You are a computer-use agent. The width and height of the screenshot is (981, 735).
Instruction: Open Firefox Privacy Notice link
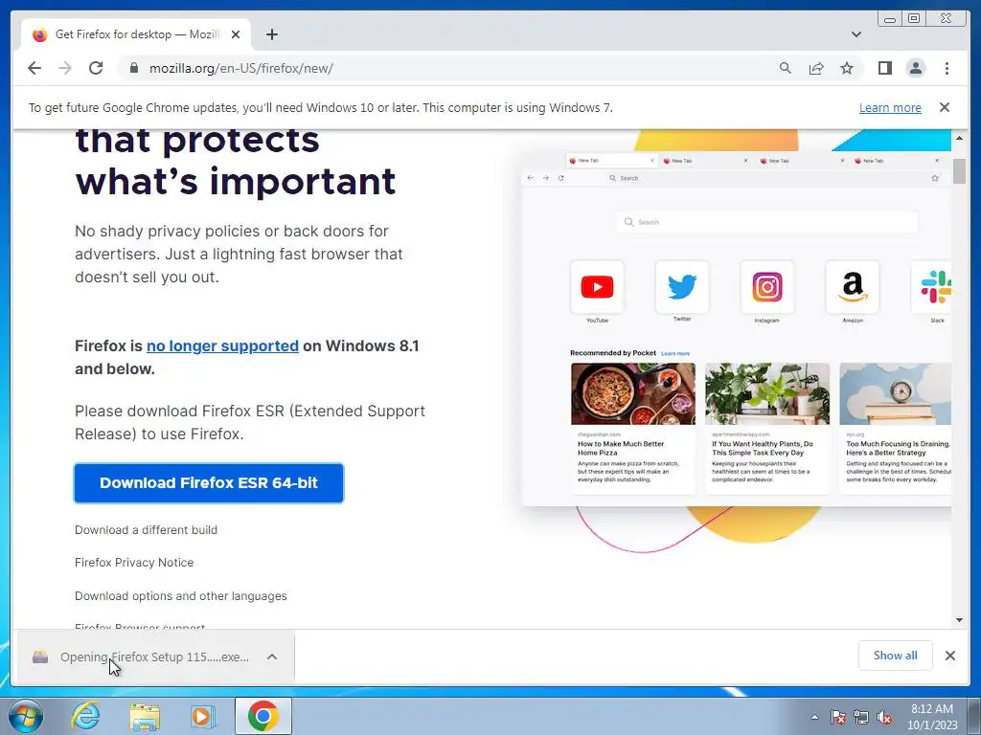pyautogui.click(x=134, y=562)
